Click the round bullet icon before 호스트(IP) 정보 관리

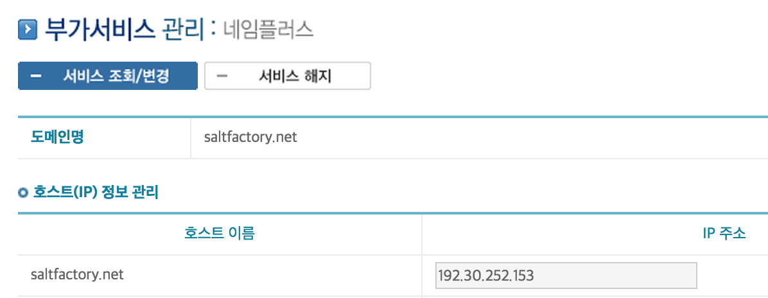[23, 193]
